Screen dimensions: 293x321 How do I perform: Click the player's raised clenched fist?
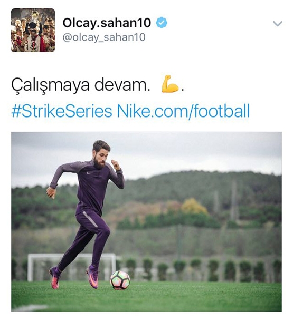[116, 164]
